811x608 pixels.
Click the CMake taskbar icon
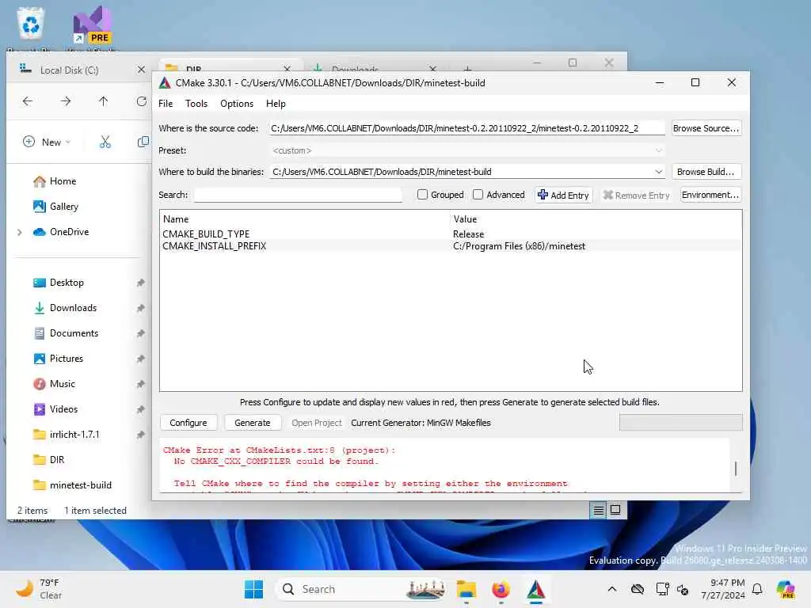[536, 589]
